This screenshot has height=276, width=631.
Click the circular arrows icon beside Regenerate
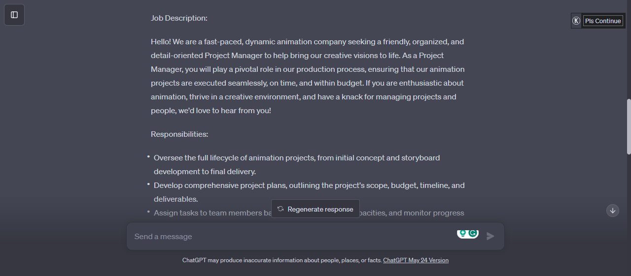[280, 209]
